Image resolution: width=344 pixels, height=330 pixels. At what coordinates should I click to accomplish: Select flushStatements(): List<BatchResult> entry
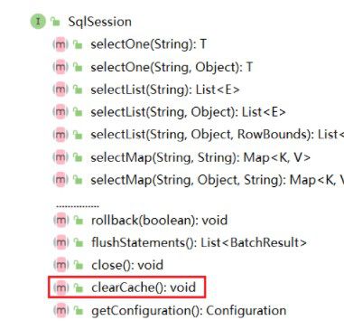click(199, 242)
